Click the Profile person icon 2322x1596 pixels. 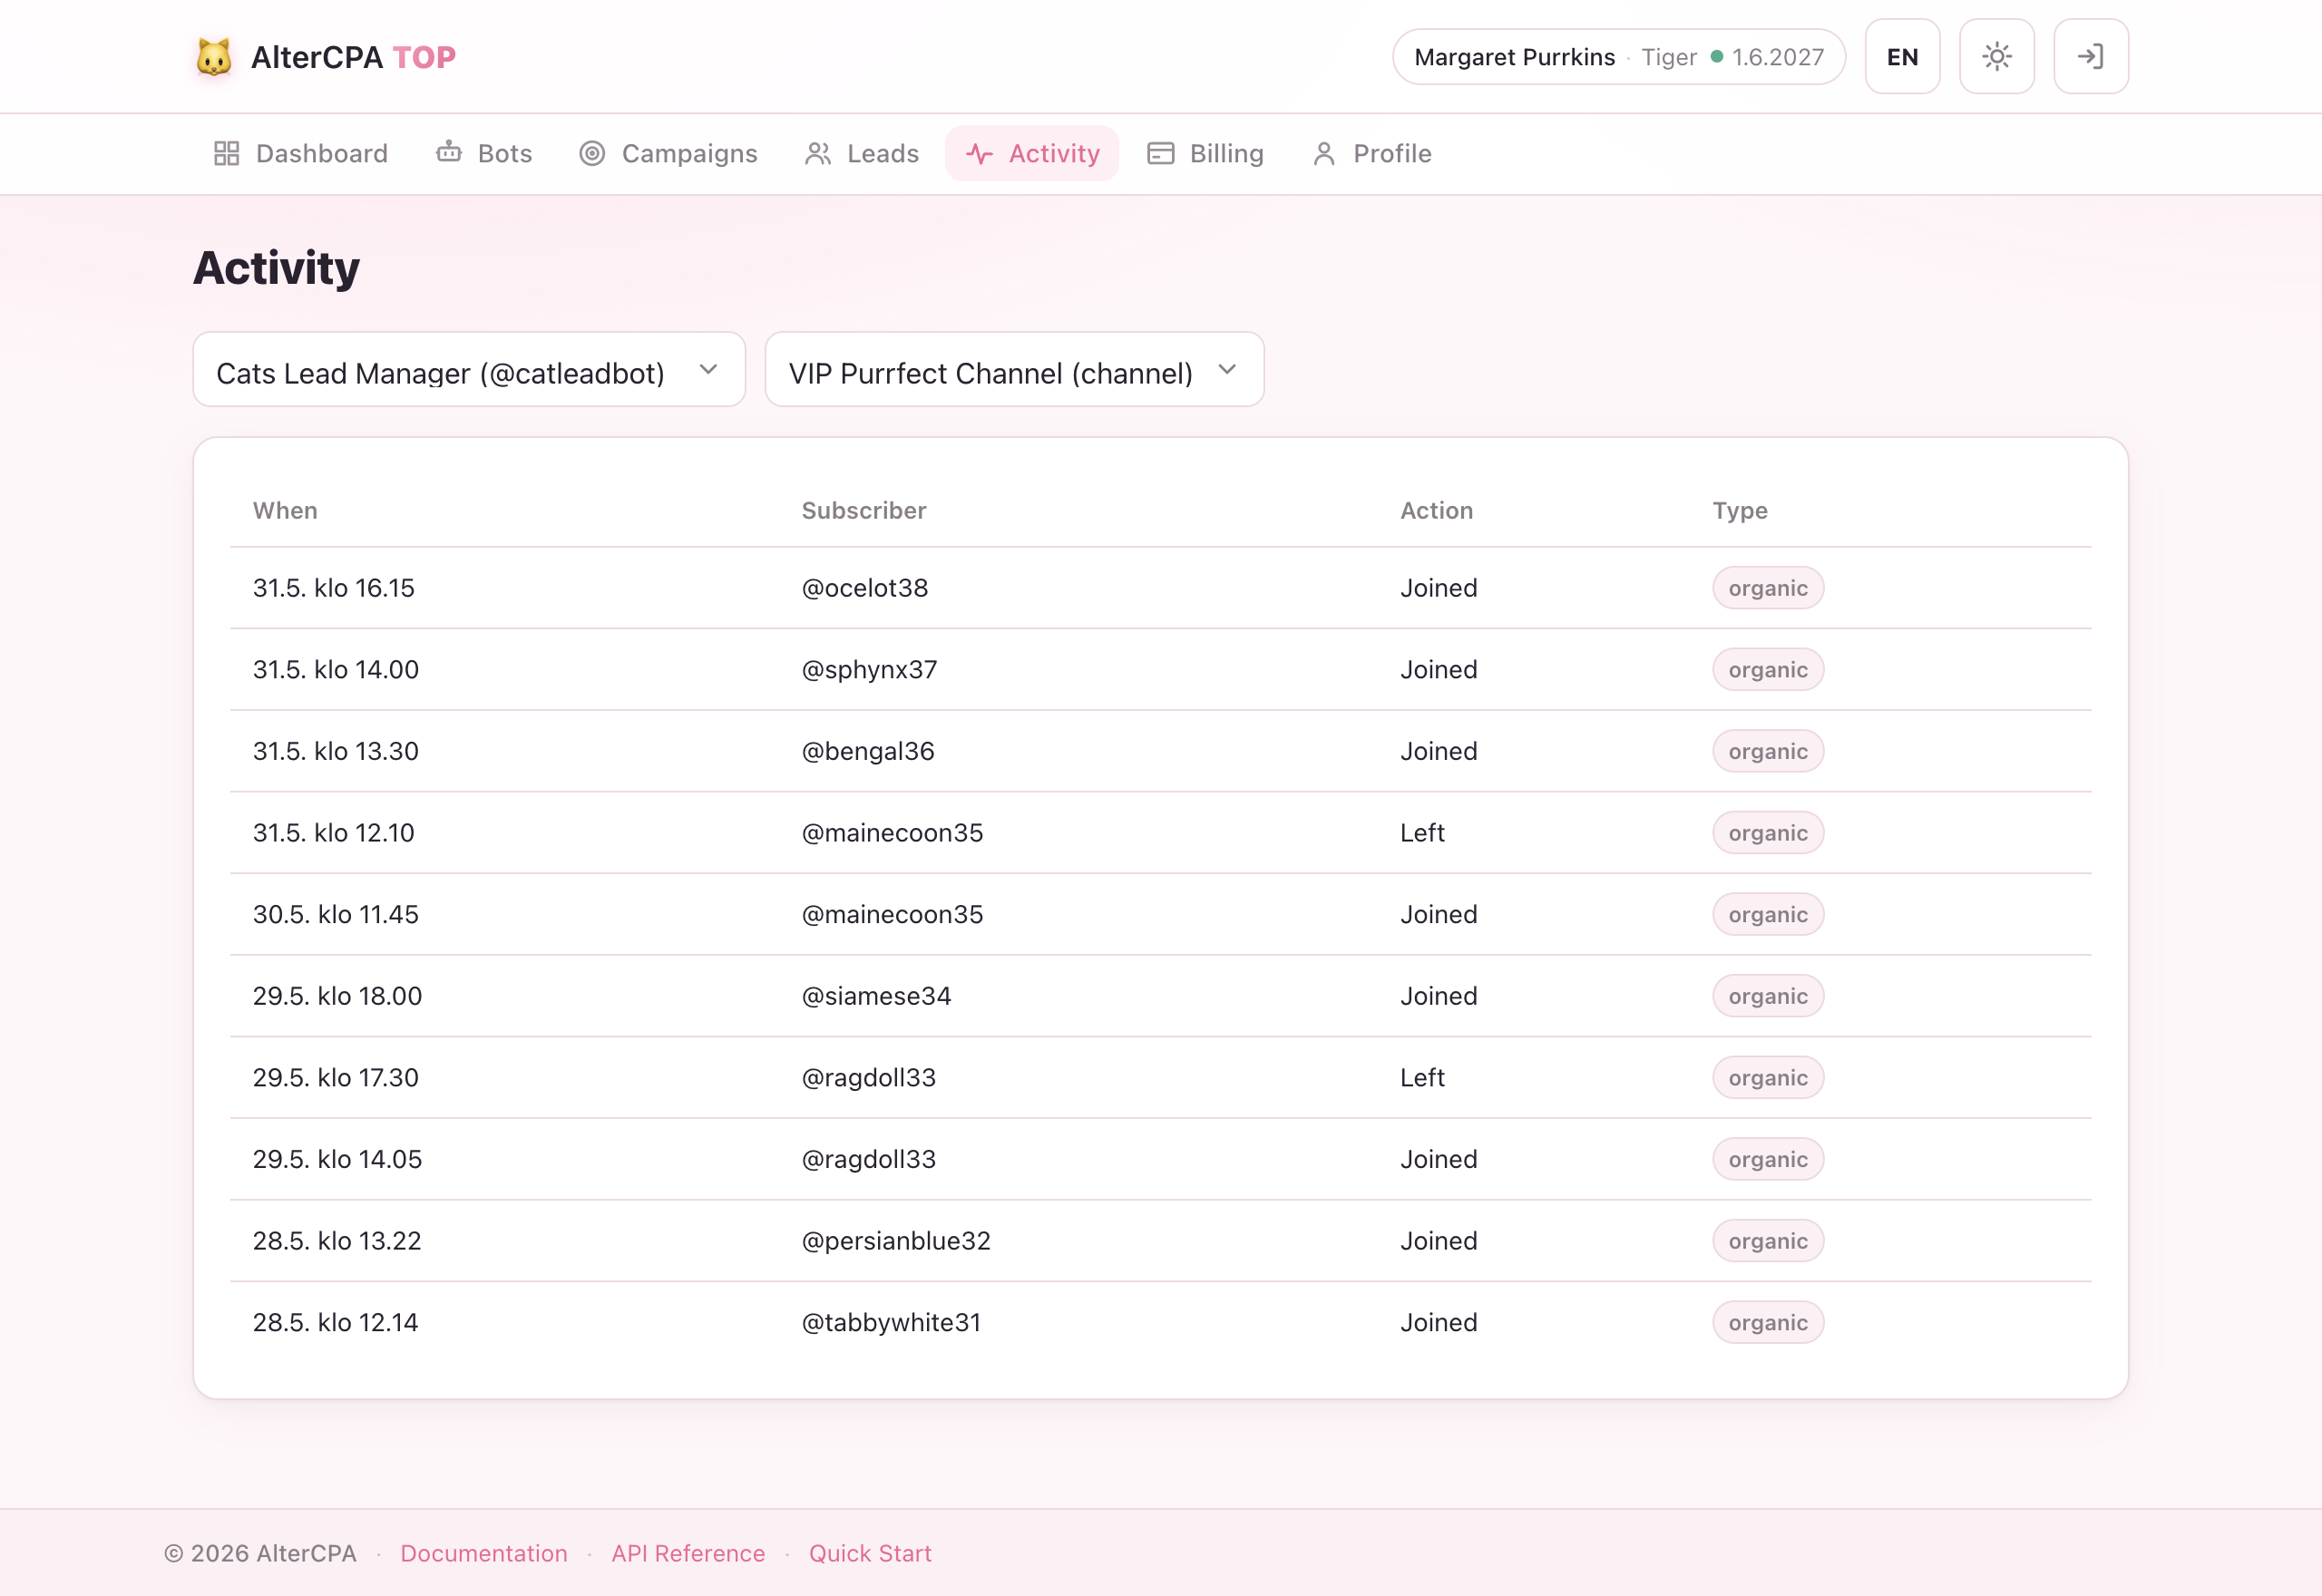point(1324,153)
